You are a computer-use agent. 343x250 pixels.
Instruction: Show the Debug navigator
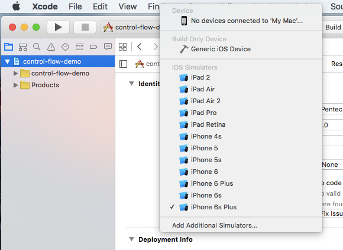point(79,47)
